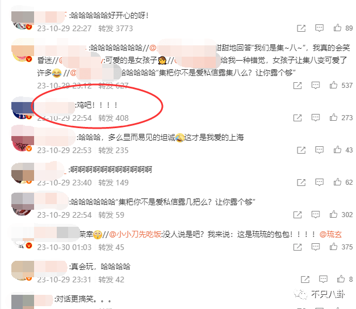Open the @小小刀先吃饭 mention link
The width and height of the screenshot is (356, 309).
click(x=135, y=234)
